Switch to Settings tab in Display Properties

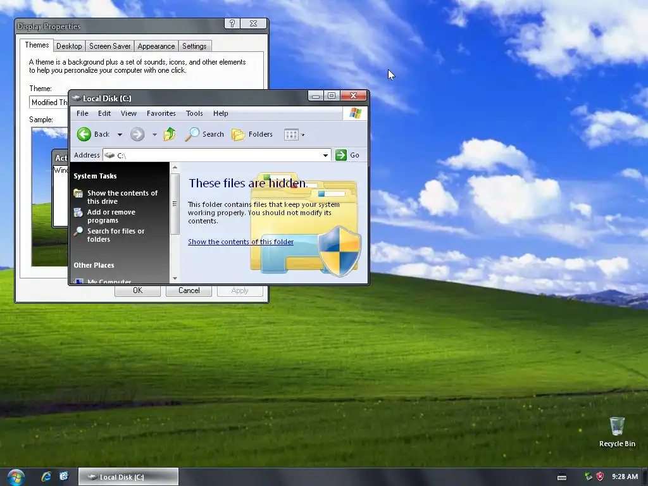(x=194, y=46)
